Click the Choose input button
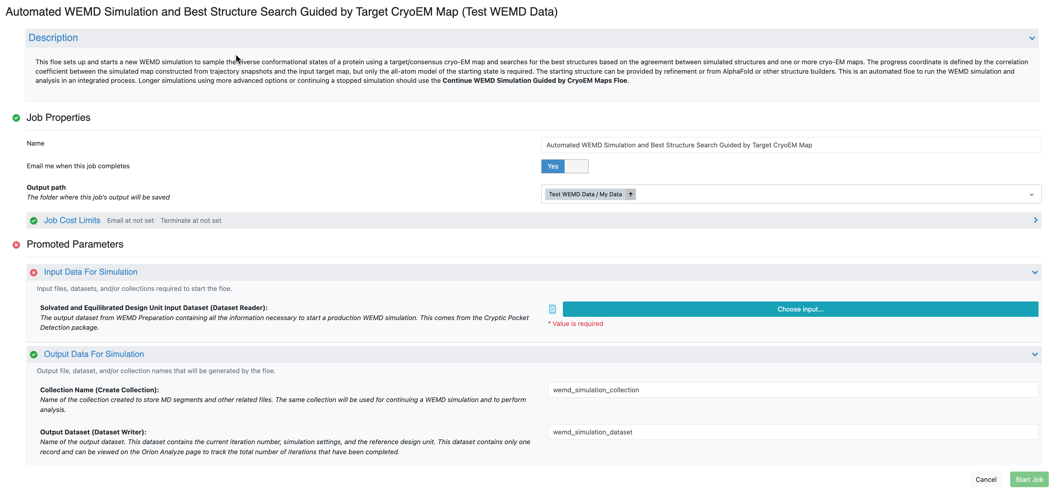The image size is (1055, 491). [800, 309]
